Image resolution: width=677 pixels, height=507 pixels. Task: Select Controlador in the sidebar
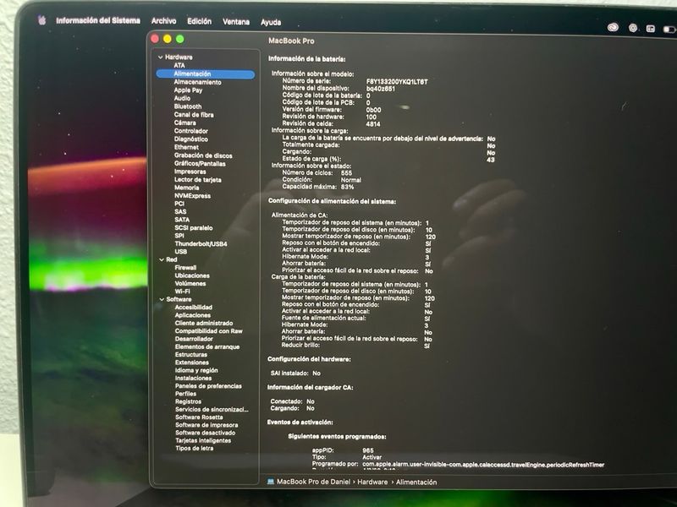point(191,131)
